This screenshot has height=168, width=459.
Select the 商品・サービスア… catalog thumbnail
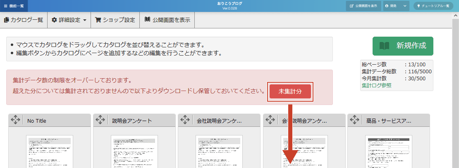[389, 151]
